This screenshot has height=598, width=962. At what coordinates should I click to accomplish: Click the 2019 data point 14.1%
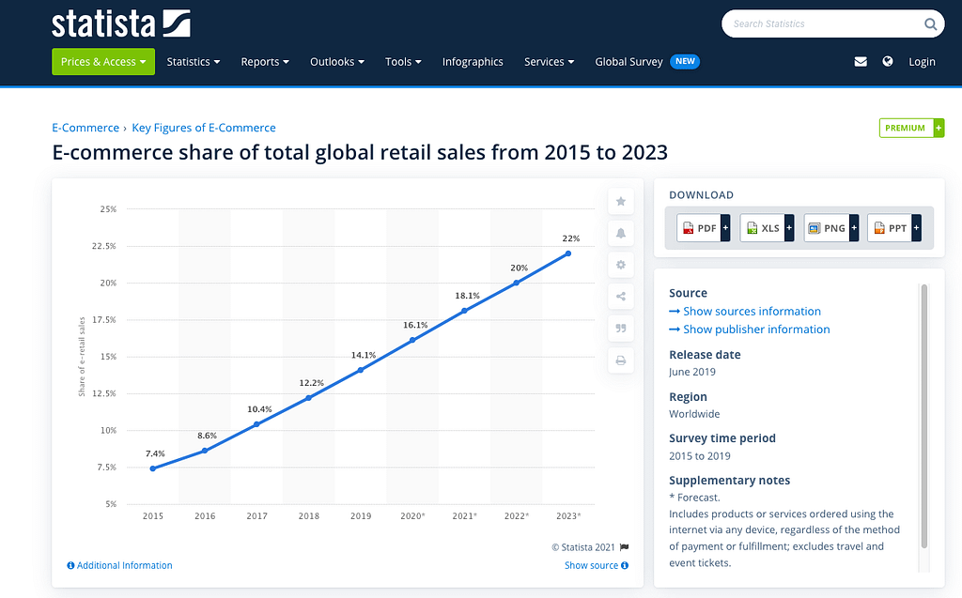click(x=361, y=370)
